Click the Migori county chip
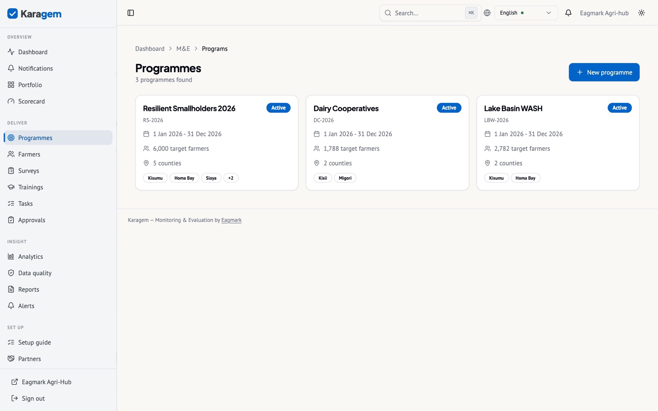This screenshot has width=658, height=411. 345,178
